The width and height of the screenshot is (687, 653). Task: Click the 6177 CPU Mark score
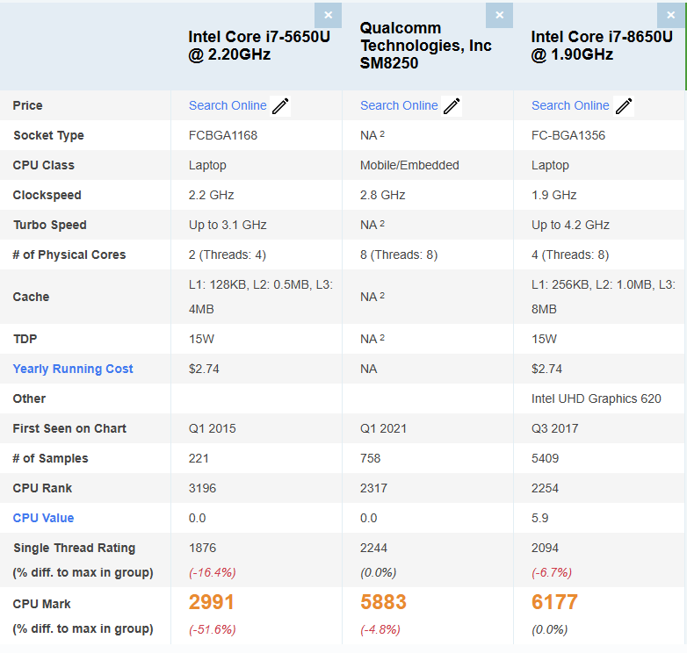click(x=554, y=602)
